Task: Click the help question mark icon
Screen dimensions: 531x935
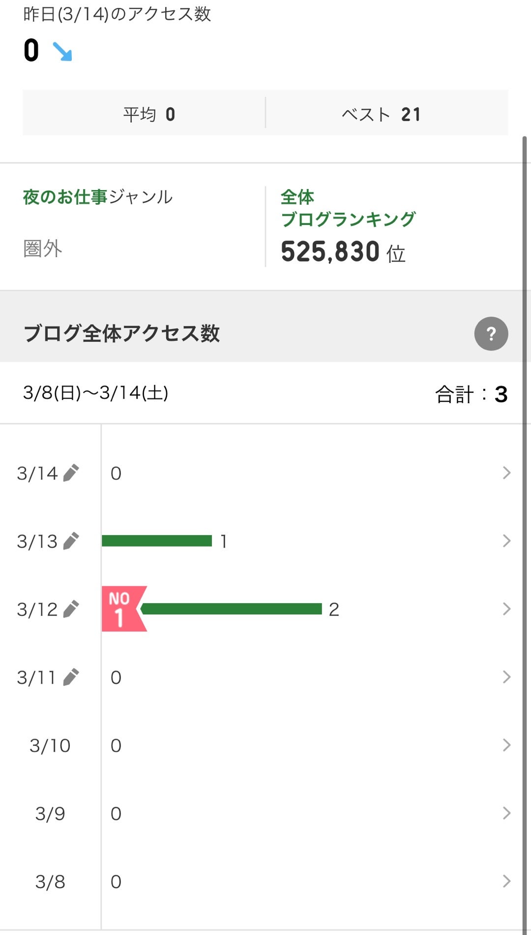Action: coord(491,334)
